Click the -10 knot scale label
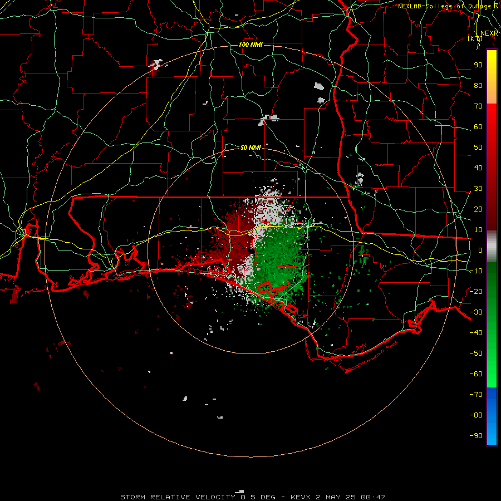 [476, 271]
